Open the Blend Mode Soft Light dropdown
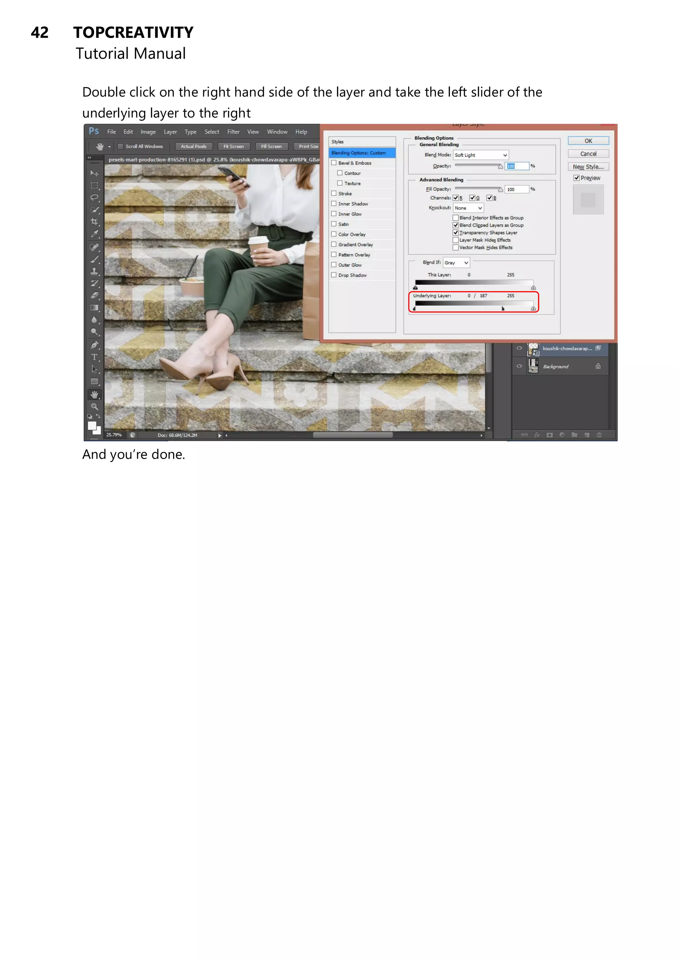The width and height of the screenshot is (679, 960). (x=481, y=155)
